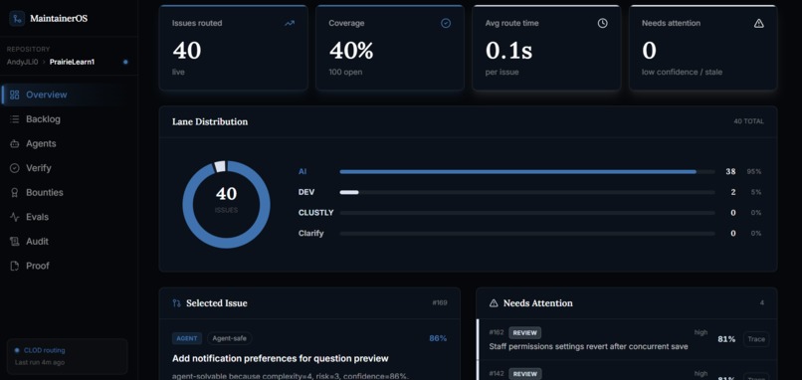Image resolution: width=802 pixels, height=380 pixels.
Task: Click the Backlog list icon
Action: point(14,119)
